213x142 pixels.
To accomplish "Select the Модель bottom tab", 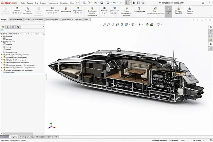I will click(14, 137).
